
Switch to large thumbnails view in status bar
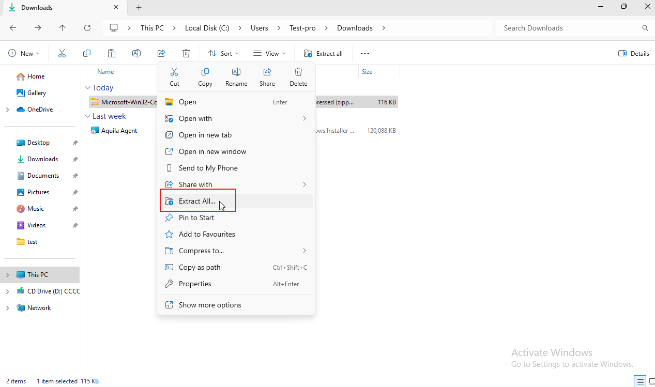(652, 382)
